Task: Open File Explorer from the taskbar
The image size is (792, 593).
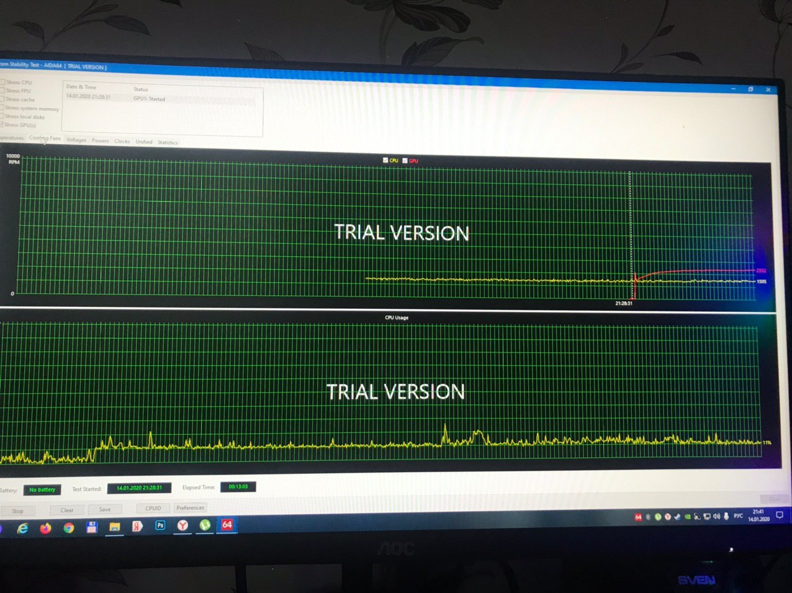Action: [115, 527]
